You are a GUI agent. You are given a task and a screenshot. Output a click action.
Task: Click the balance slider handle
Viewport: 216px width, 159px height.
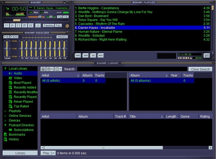pos(51,17)
